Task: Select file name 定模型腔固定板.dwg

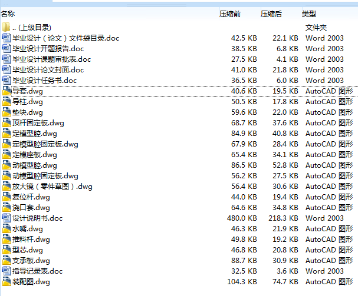Action: tap(45, 144)
